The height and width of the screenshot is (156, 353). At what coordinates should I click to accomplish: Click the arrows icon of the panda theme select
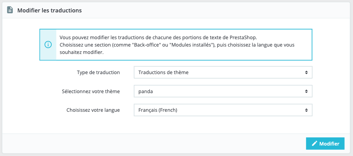tap(306, 92)
